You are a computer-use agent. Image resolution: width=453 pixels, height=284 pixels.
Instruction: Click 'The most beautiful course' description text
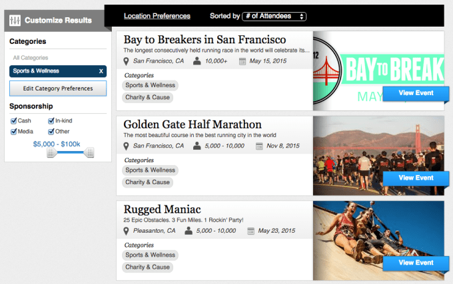click(x=200, y=135)
